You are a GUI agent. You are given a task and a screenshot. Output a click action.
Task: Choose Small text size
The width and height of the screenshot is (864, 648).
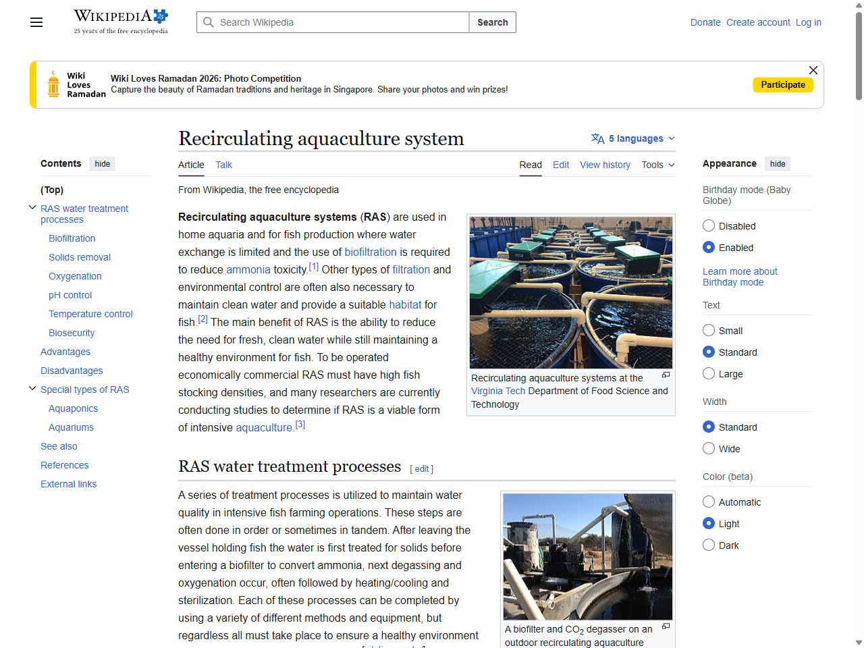(x=709, y=330)
